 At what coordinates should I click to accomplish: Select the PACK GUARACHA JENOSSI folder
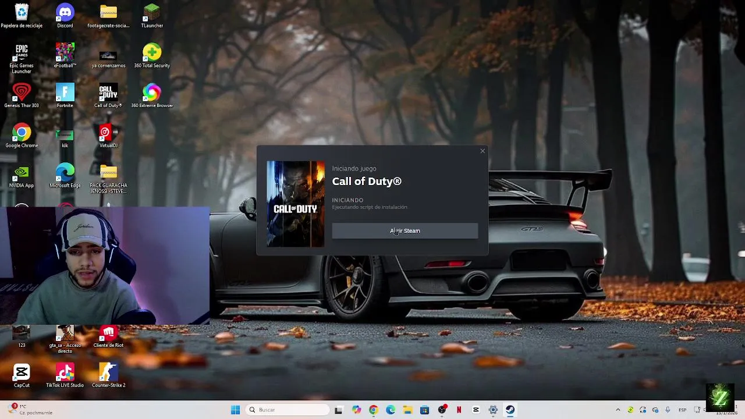[108, 179]
